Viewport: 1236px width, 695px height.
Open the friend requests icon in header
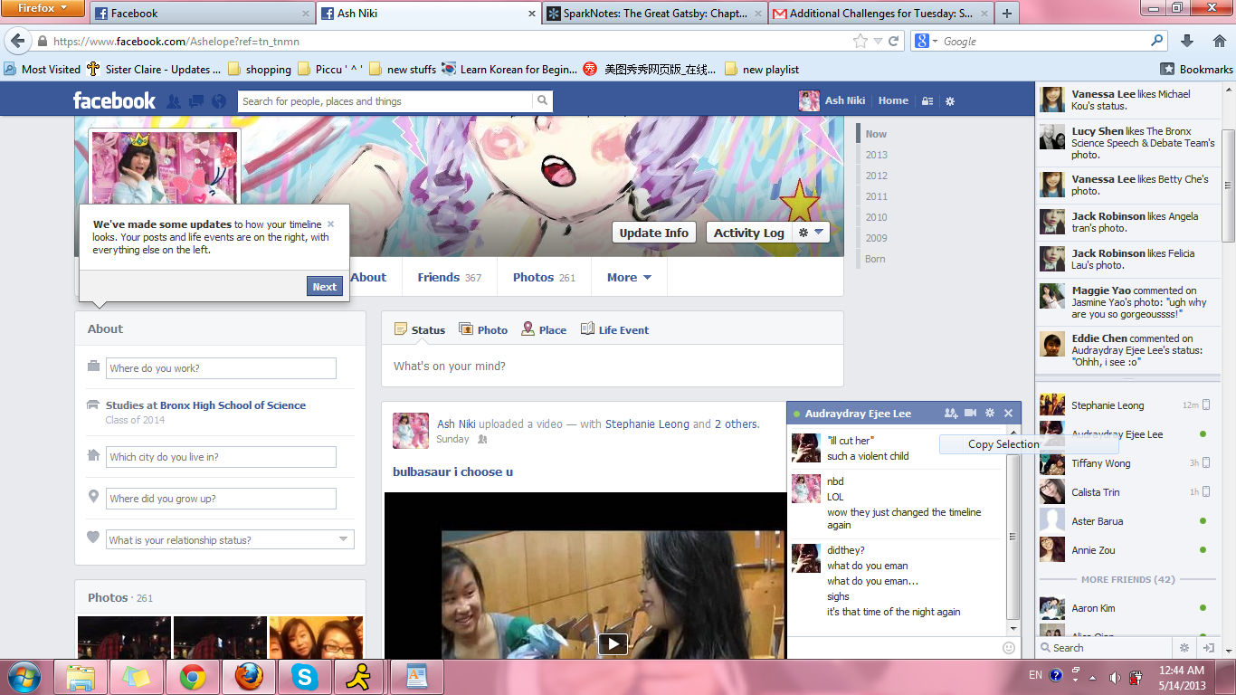pos(174,101)
